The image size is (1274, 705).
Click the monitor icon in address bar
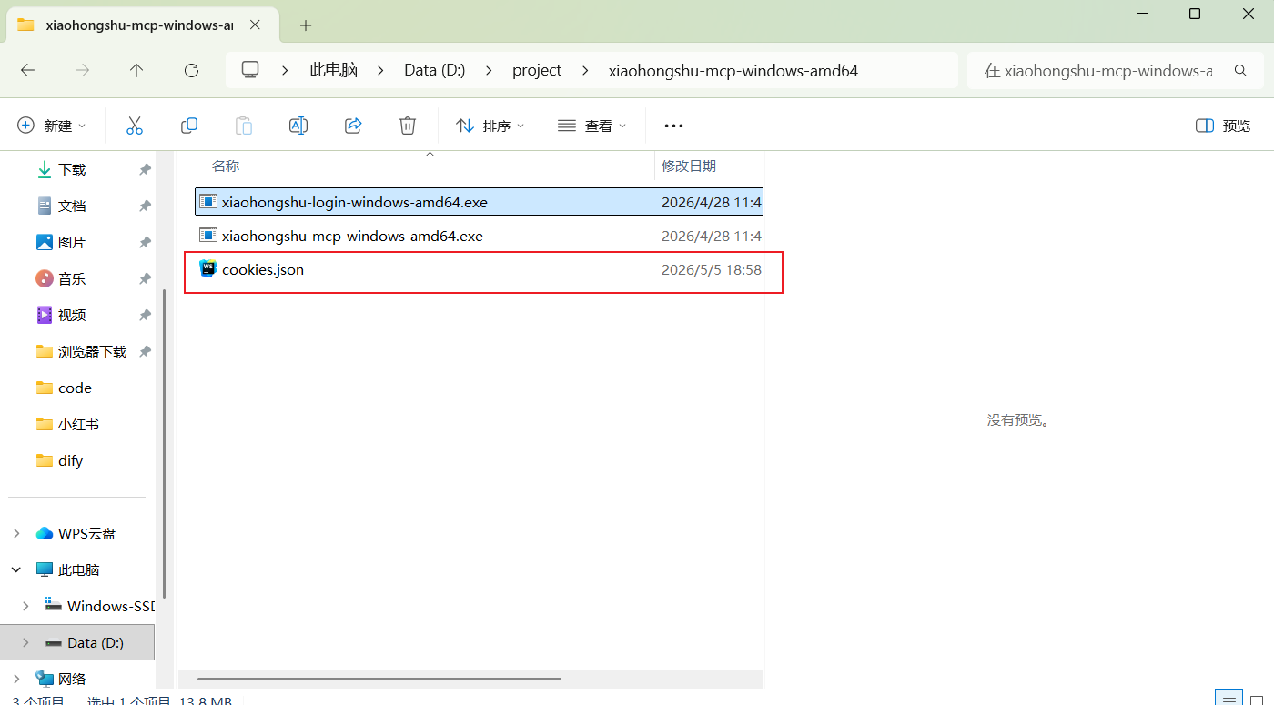[250, 70]
